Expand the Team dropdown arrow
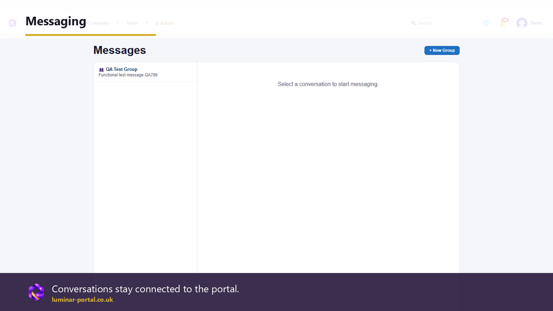553x311 pixels. click(x=147, y=23)
